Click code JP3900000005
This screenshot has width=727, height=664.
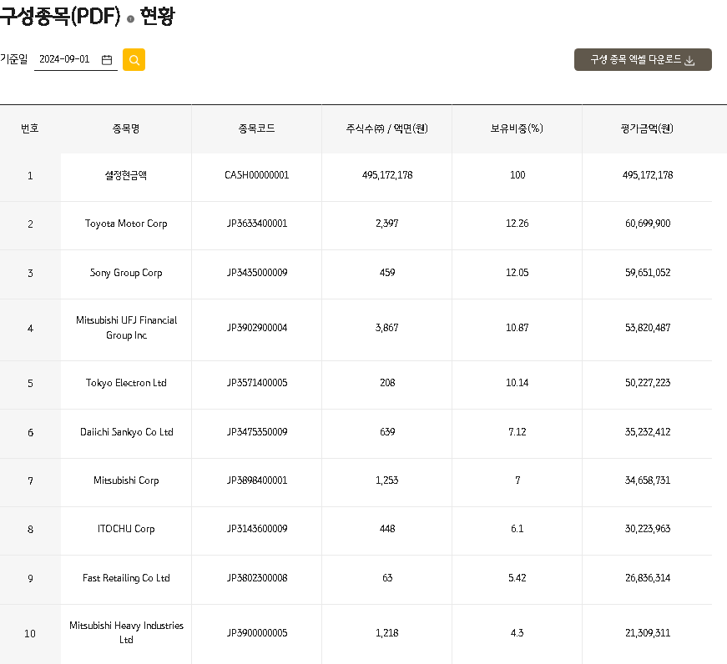tap(257, 633)
